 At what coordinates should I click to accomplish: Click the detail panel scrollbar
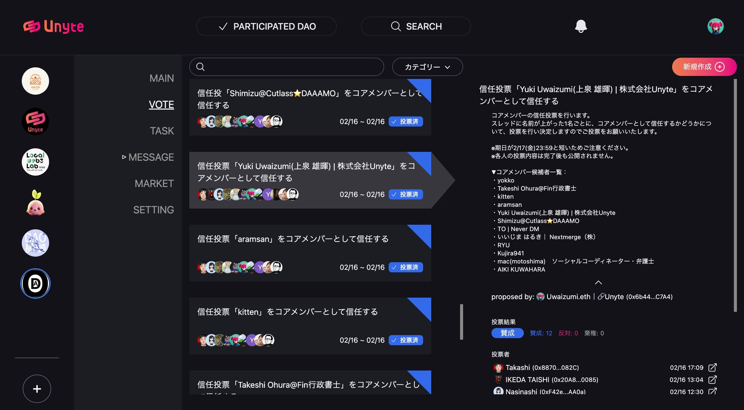click(x=735, y=195)
